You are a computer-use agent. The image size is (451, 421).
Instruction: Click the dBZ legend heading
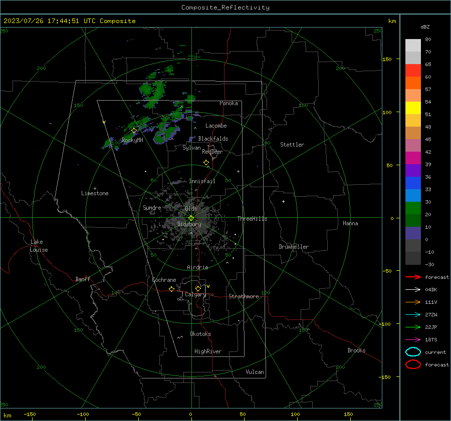click(x=425, y=27)
